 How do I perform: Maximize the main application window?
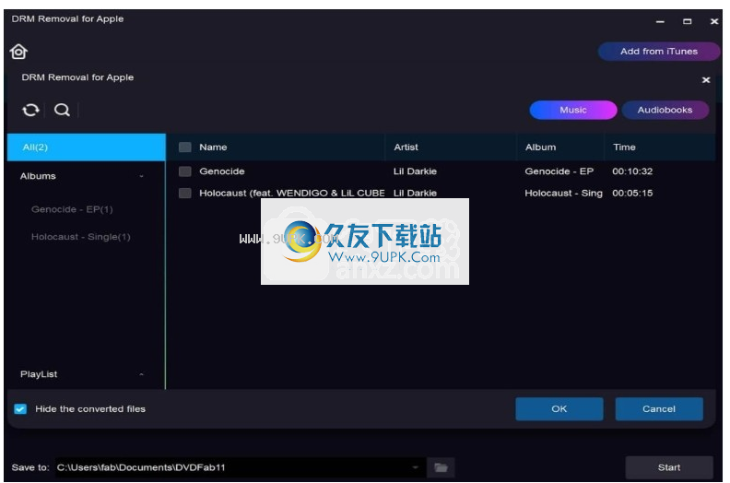tap(687, 21)
